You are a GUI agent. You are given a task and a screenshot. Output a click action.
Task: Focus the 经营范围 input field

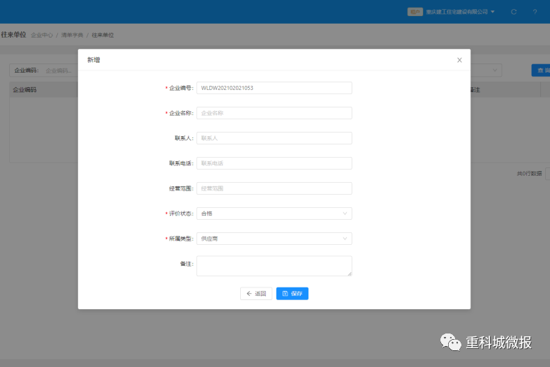tap(274, 188)
